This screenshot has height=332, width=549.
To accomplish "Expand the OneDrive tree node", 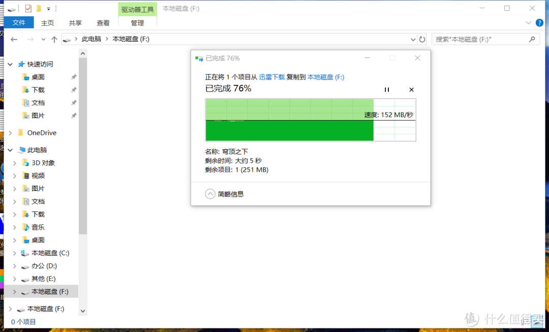I will pyautogui.click(x=10, y=133).
